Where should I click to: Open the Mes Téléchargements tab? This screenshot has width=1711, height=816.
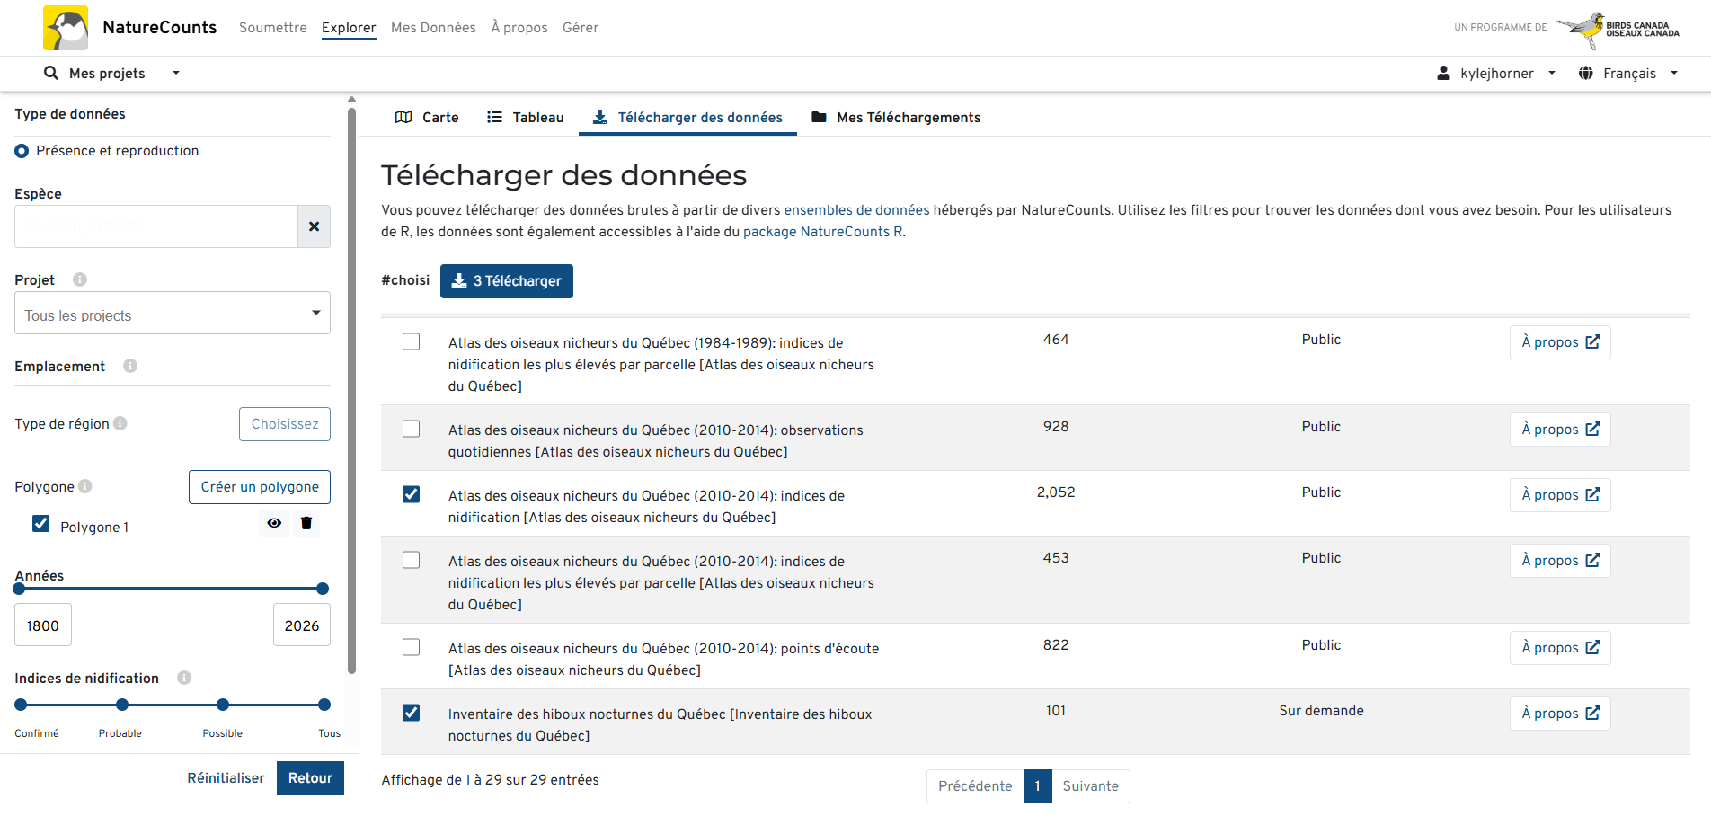[x=895, y=118]
